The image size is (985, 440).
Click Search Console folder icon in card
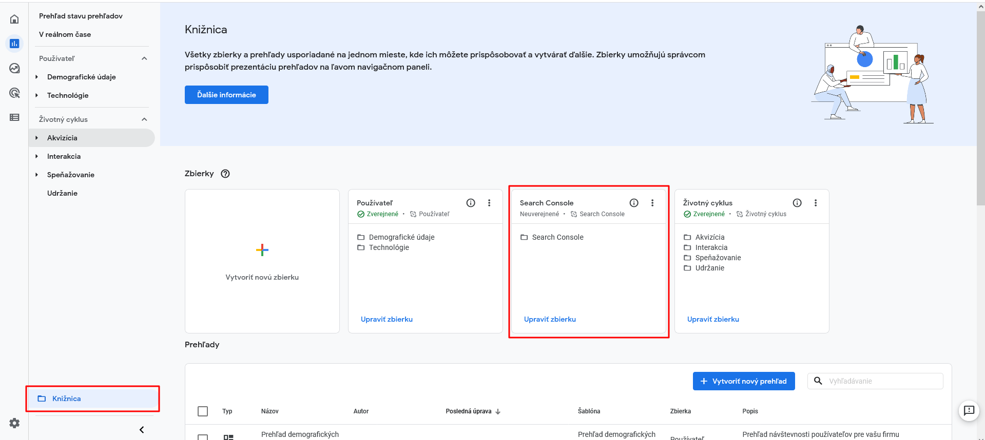pos(524,237)
